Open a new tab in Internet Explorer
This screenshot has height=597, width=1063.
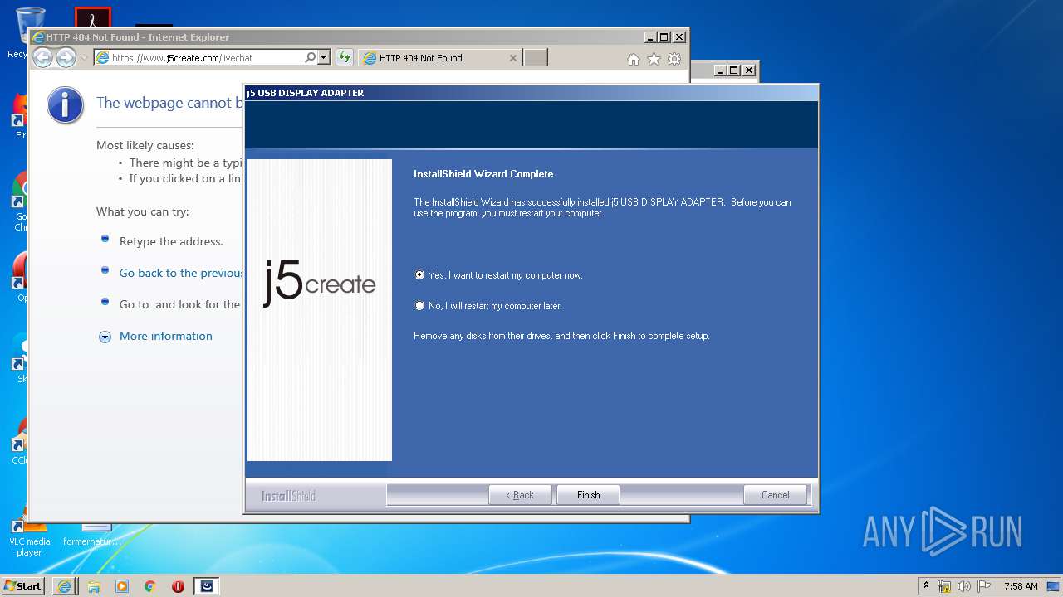click(x=535, y=58)
